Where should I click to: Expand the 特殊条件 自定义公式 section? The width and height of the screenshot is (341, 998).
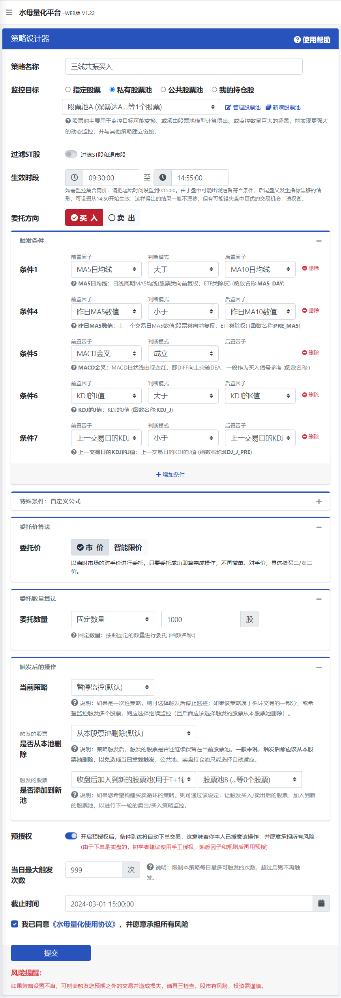(319, 501)
